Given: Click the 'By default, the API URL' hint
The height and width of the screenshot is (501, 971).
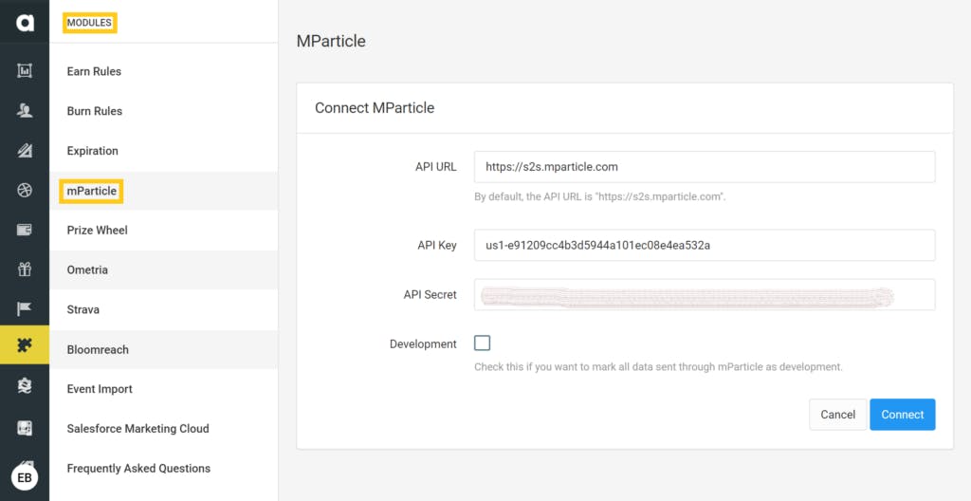Looking at the screenshot, I should (x=599, y=196).
